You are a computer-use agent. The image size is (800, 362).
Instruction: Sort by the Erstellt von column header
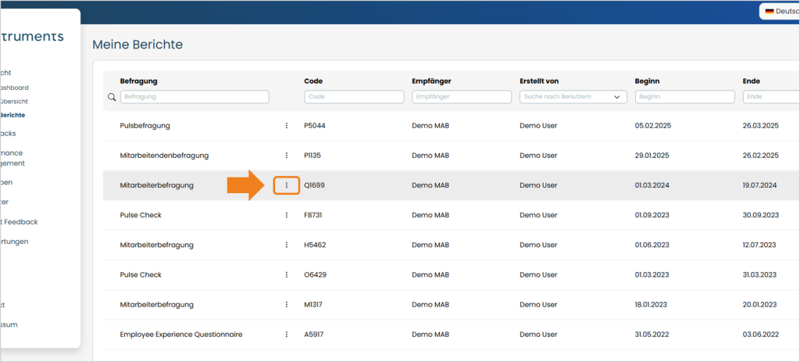click(539, 81)
